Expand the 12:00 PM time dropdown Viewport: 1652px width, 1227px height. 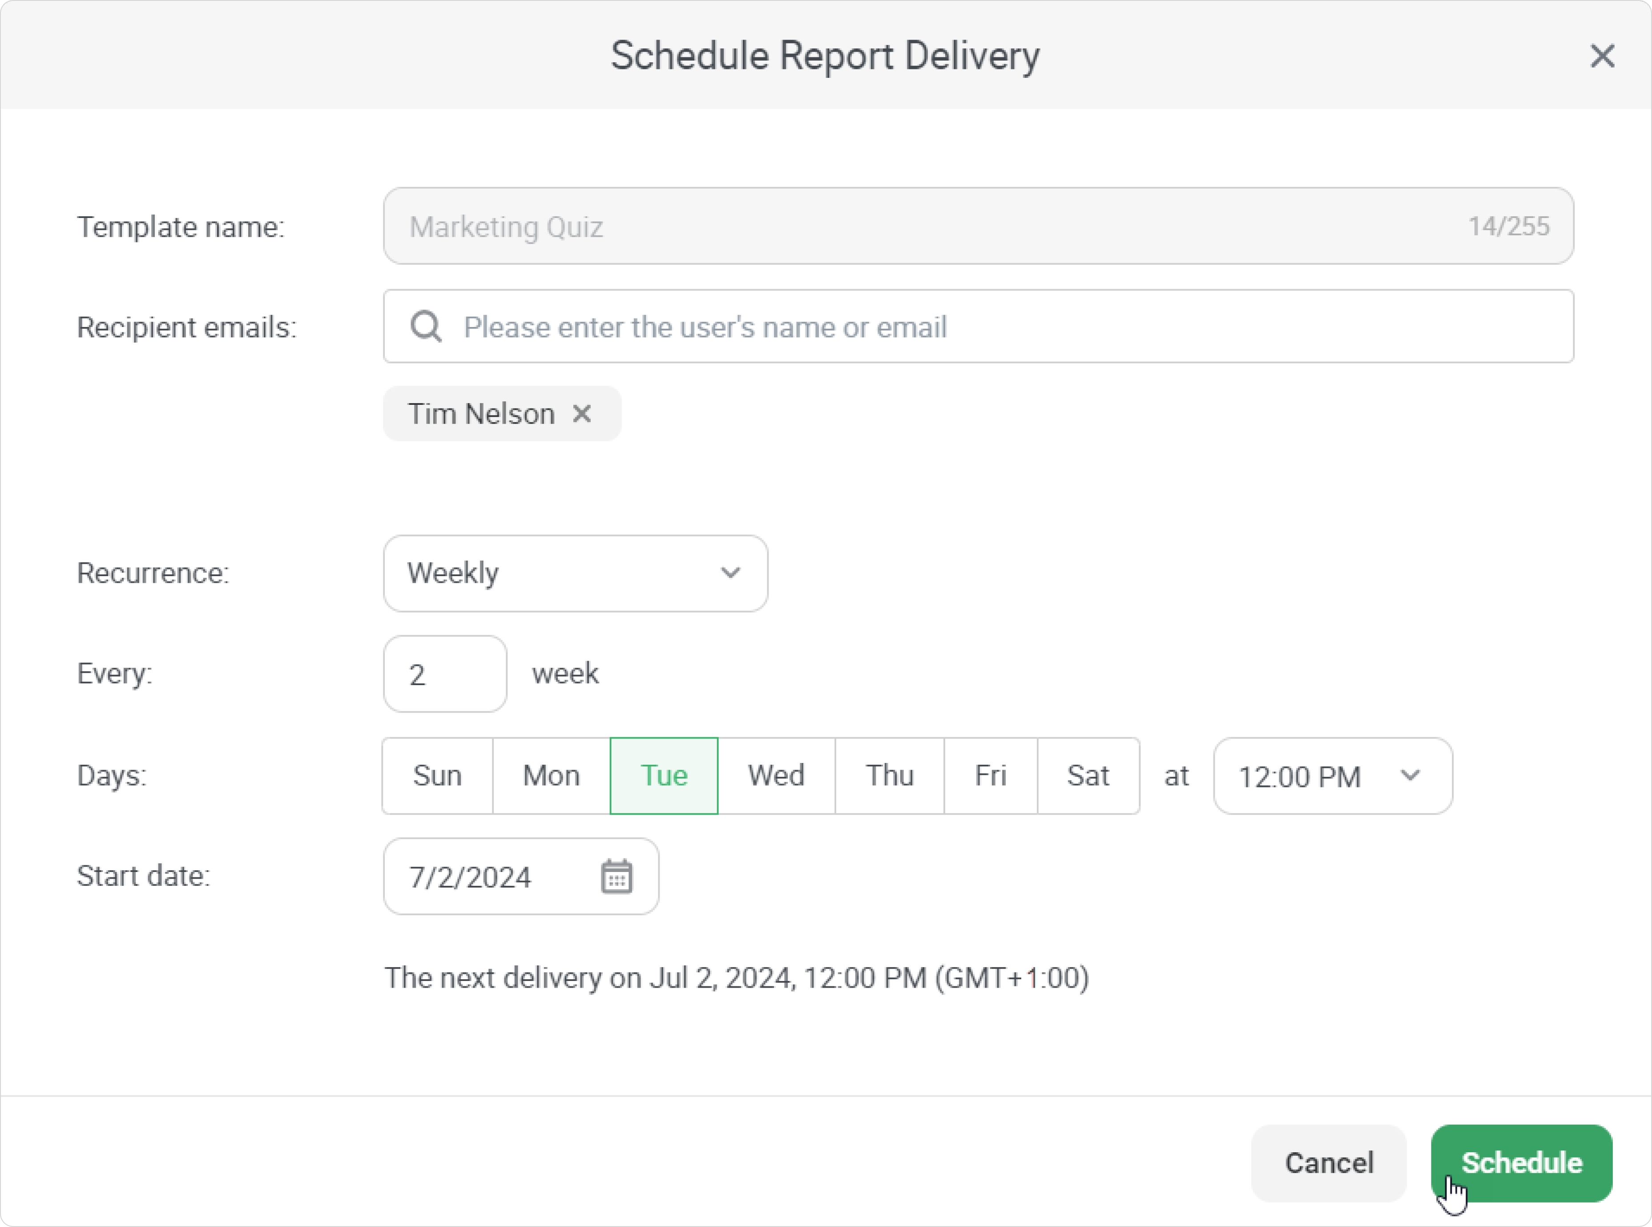coord(1332,776)
